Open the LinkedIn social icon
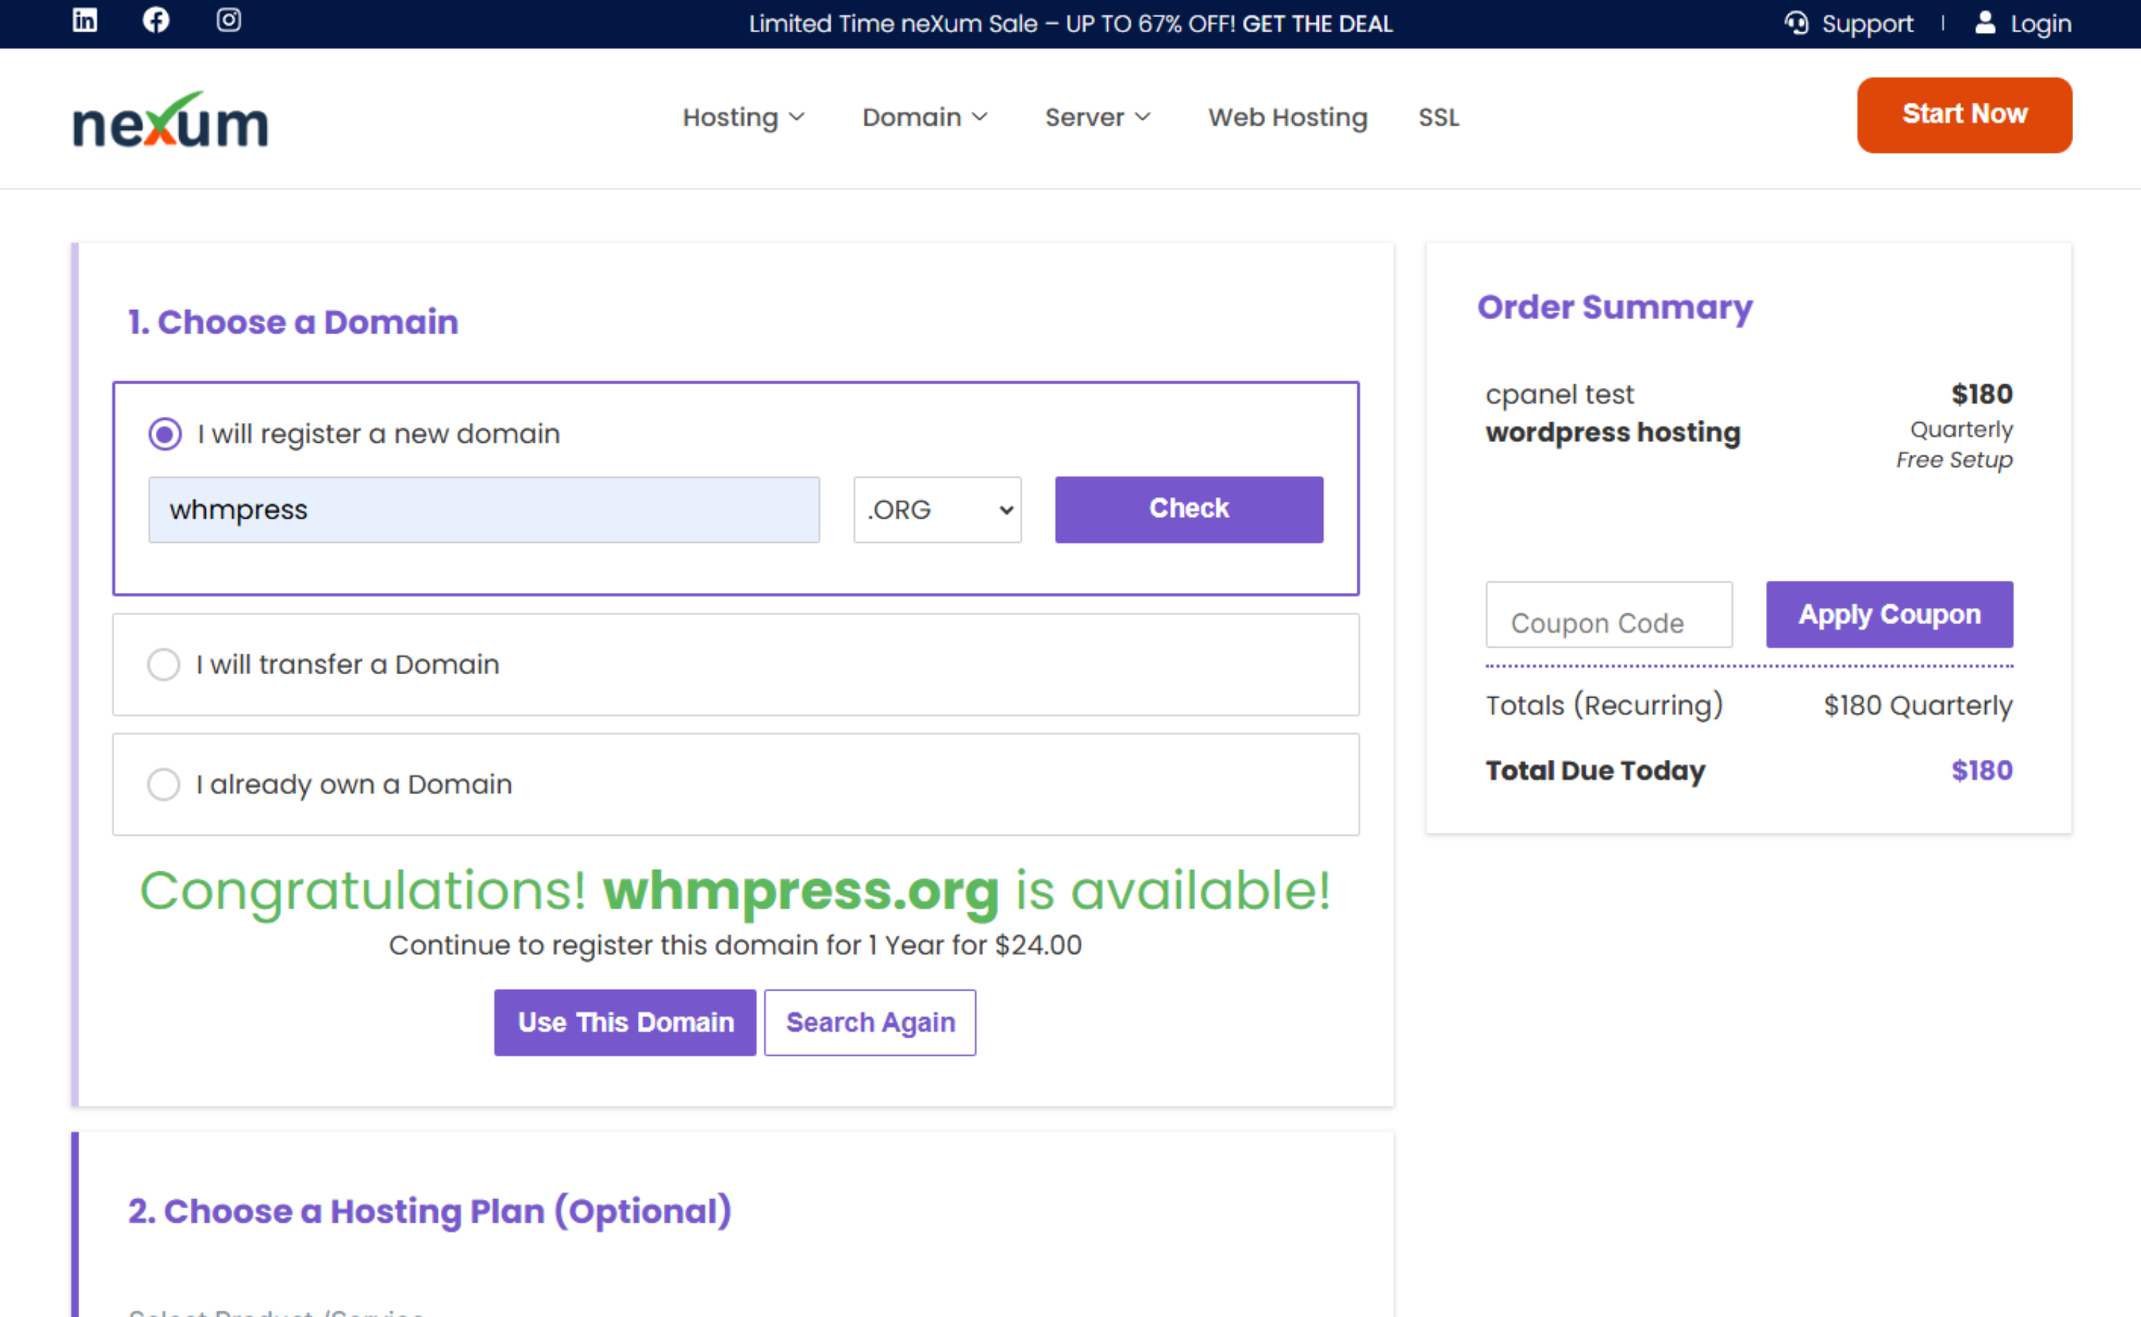 point(84,20)
